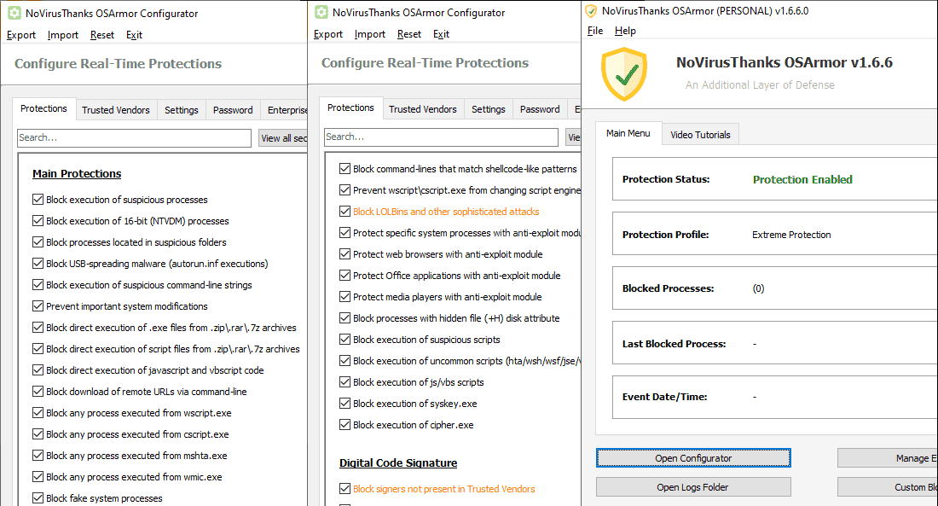Disable Block any process executed from mshta.exe
This screenshot has width=938, height=506.
(x=38, y=456)
